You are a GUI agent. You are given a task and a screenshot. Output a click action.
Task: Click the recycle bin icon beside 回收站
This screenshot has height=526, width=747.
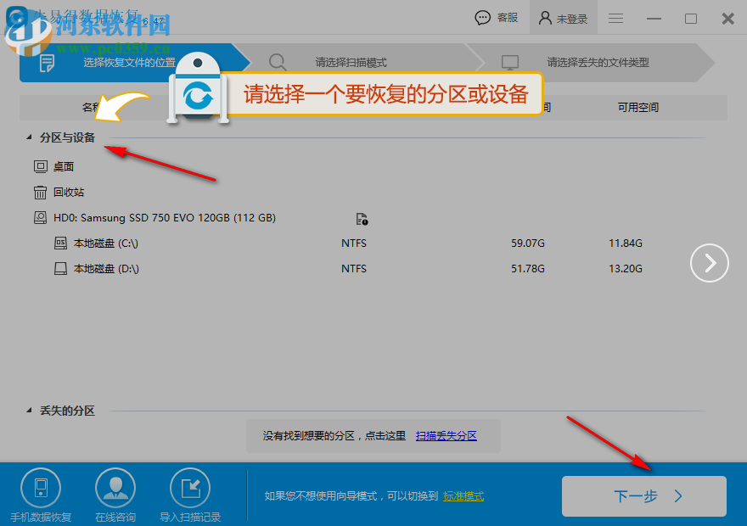point(40,192)
